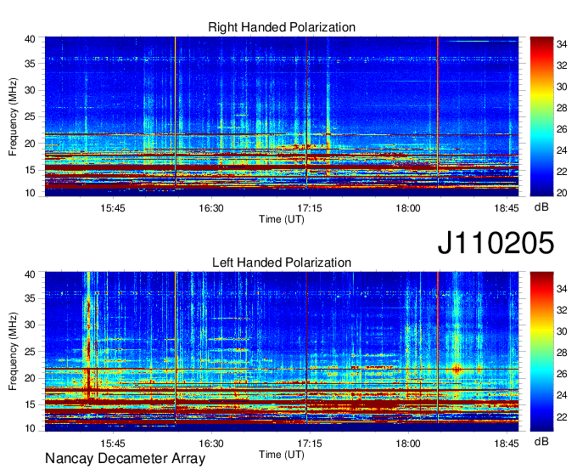Click the 22 dB mark on Right Handed color bar
577x469 pixels.
coord(562,172)
